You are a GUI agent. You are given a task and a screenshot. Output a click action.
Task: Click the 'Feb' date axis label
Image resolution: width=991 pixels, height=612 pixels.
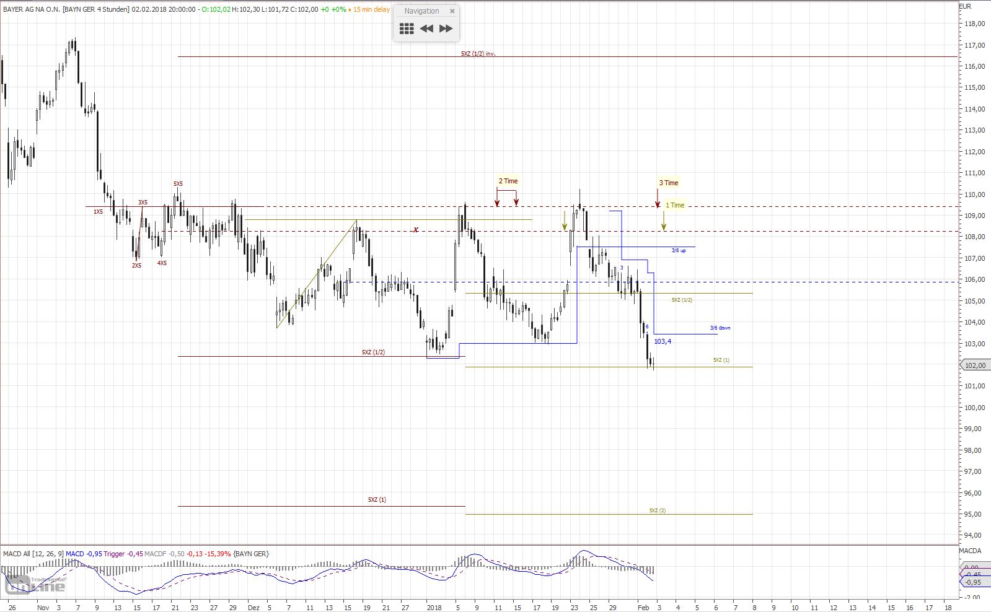(x=643, y=608)
